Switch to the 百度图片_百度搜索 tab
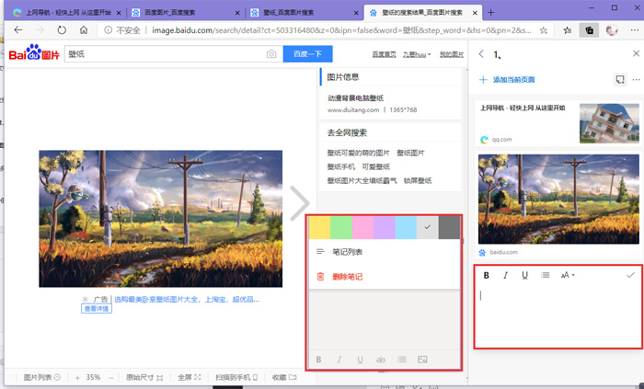Viewport: 644px width, 389px height. tap(187, 13)
